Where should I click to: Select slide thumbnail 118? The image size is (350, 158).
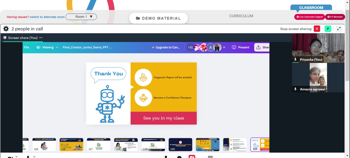tap(126, 144)
